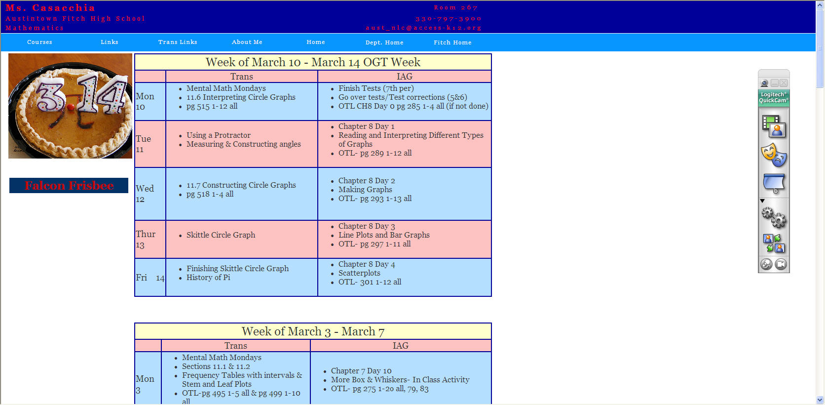The height and width of the screenshot is (405, 825).
Task: Open the Links menu item
Action: (x=110, y=42)
